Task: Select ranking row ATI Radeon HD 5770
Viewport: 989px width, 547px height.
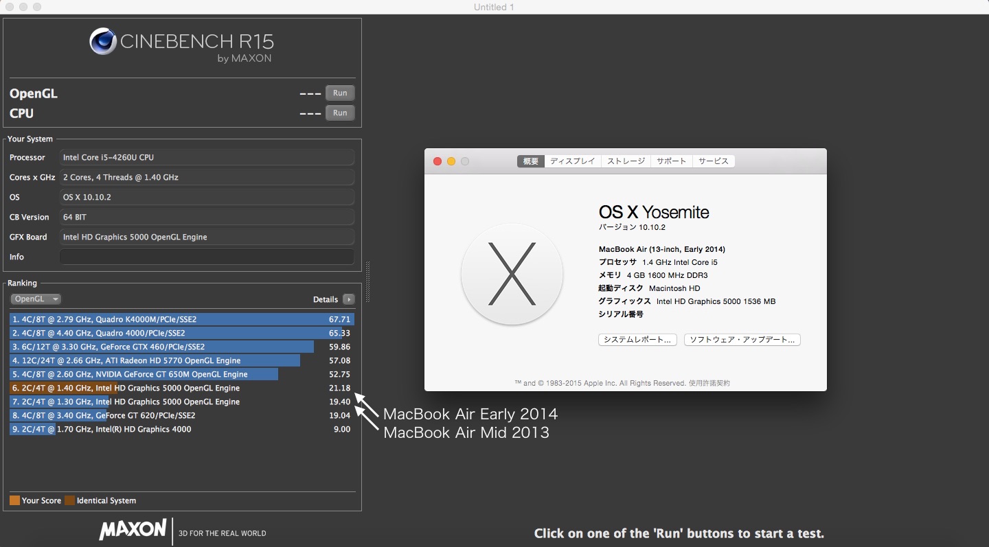Action: (x=182, y=360)
